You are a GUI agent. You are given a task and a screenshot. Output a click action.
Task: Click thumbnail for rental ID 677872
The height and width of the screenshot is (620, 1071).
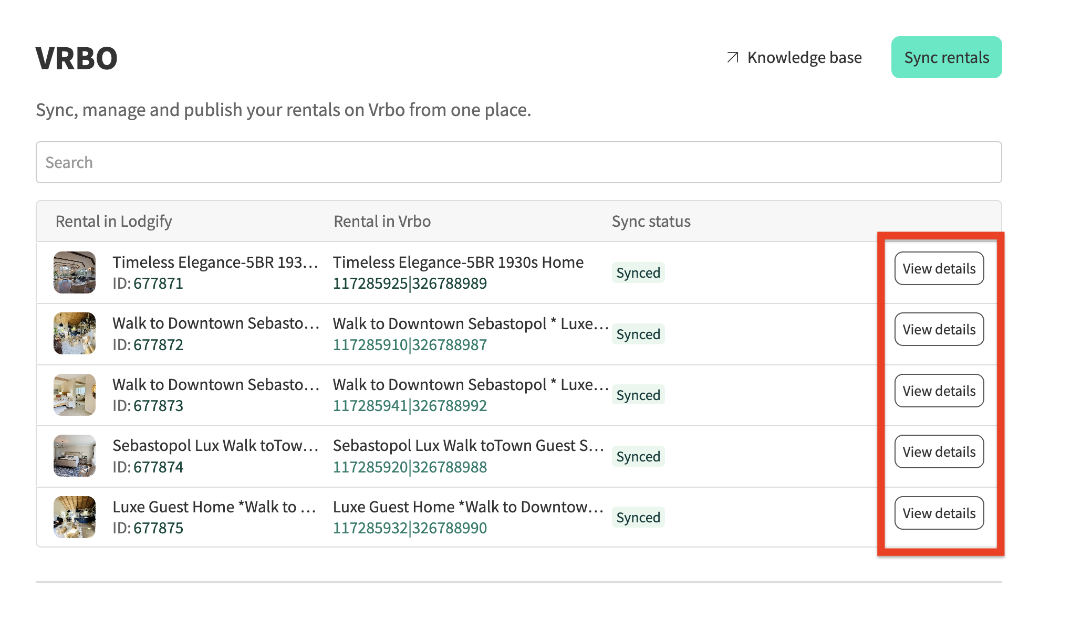(x=75, y=333)
